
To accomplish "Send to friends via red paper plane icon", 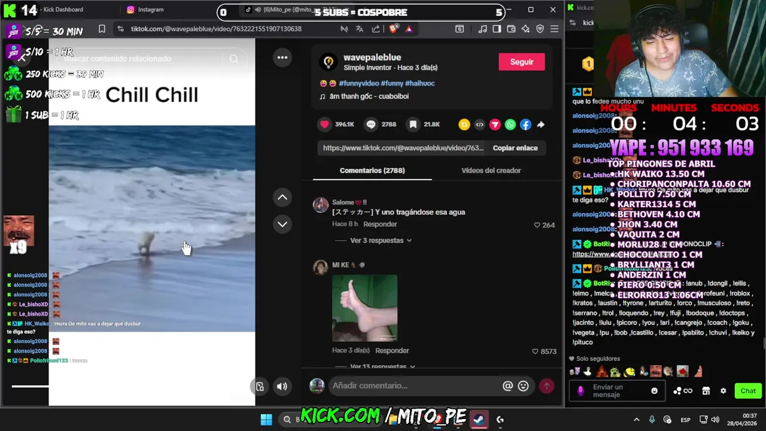I will coord(495,125).
